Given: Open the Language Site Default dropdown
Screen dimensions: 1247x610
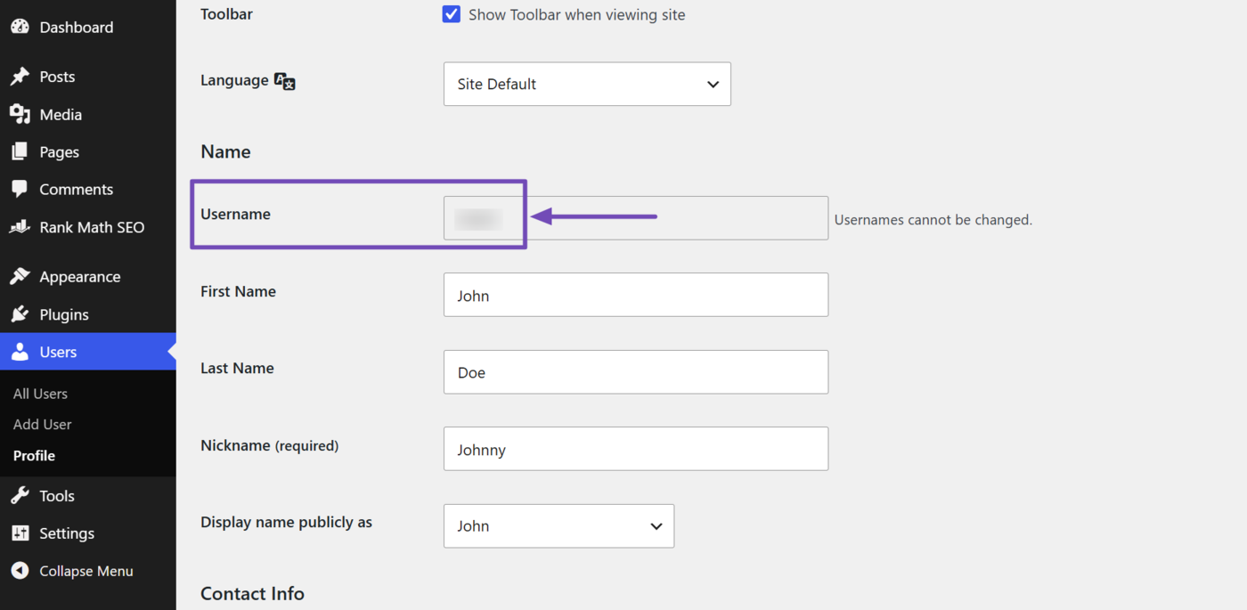Looking at the screenshot, I should (587, 84).
